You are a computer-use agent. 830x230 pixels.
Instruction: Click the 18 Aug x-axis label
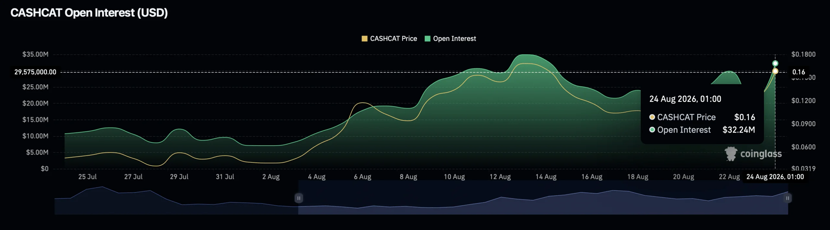[638, 177]
